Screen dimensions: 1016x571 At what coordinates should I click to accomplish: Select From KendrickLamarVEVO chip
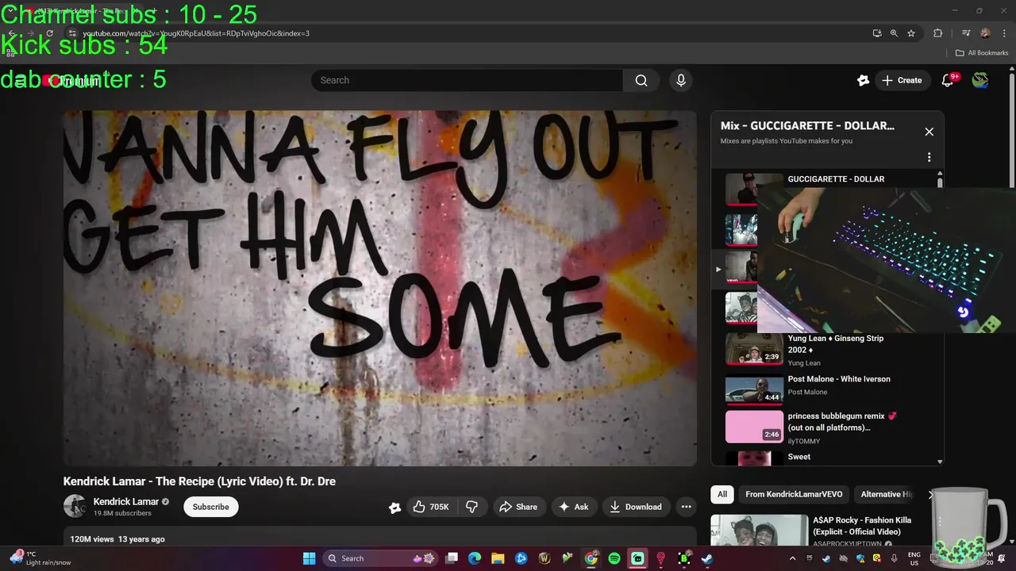tap(794, 494)
